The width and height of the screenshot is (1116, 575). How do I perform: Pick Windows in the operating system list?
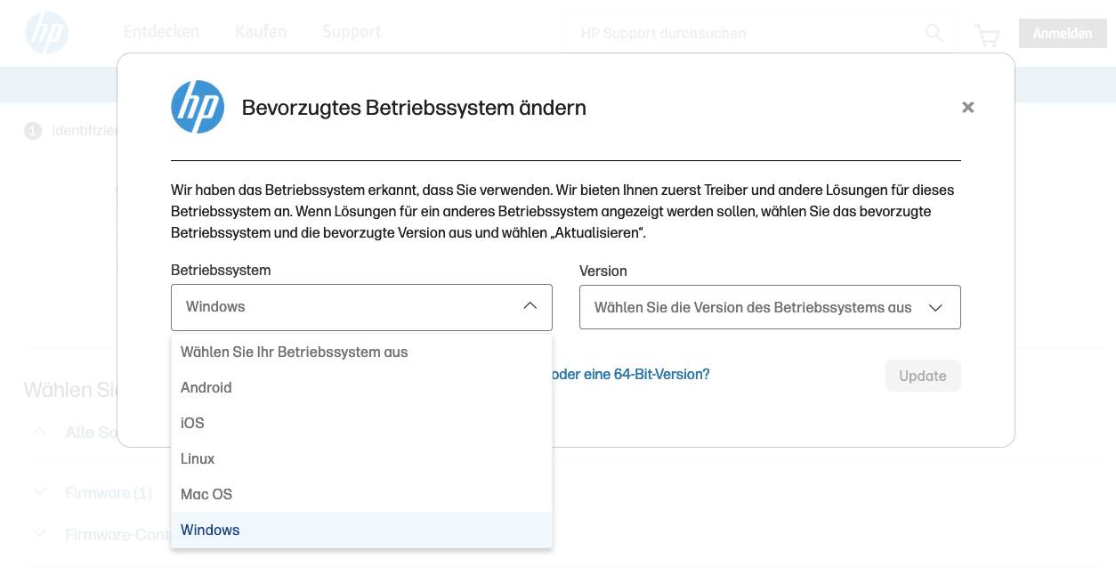pos(361,530)
